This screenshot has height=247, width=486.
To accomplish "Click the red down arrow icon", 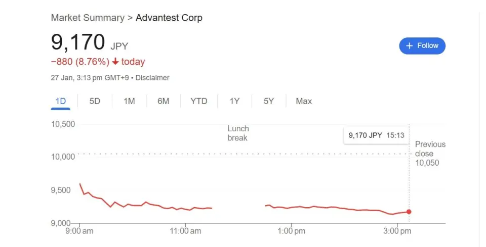I will coord(115,62).
